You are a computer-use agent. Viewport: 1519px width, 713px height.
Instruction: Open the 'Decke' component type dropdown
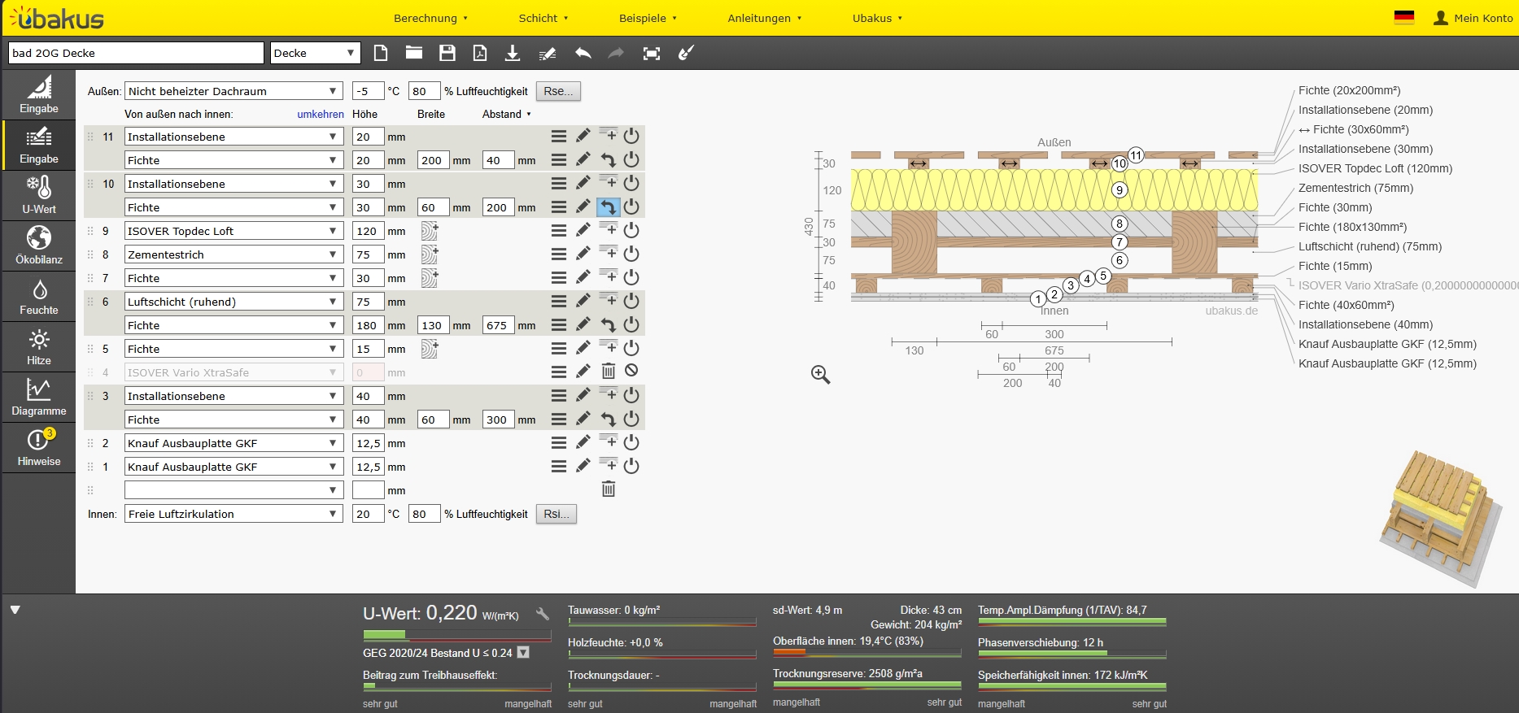pos(315,54)
